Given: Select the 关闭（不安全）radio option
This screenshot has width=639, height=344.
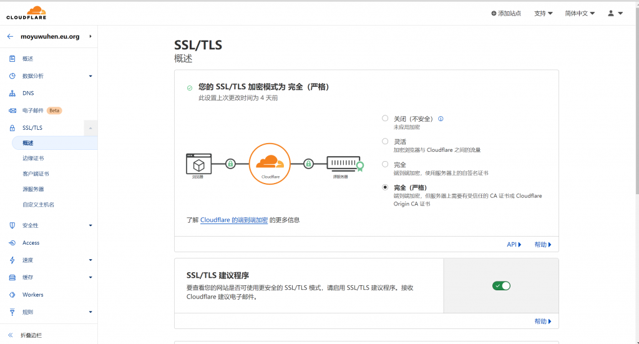Looking at the screenshot, I should pyautogui.click(x=385, y=118).
